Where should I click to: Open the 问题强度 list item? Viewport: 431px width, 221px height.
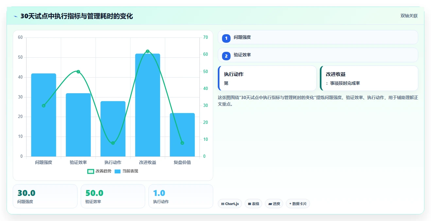tap(318, 37)
